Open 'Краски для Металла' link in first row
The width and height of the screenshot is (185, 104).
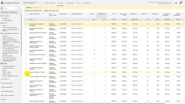[x=77, y=24]
